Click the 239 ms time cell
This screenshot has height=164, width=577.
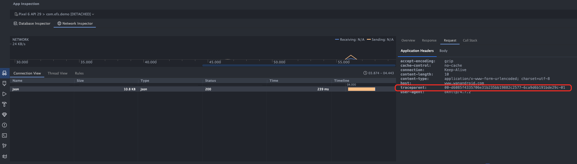coord(323,89)
